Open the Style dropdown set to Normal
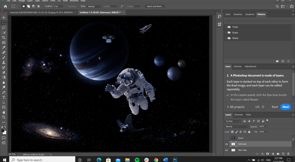Viewport: 295px width, 162px height. [x=94, y=6]
